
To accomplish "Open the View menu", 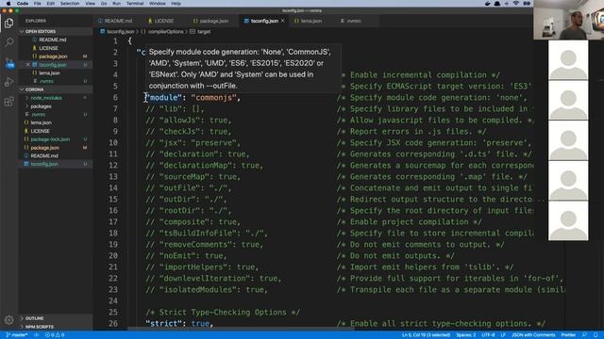I will pyautogui.click(x=91, y=4).
